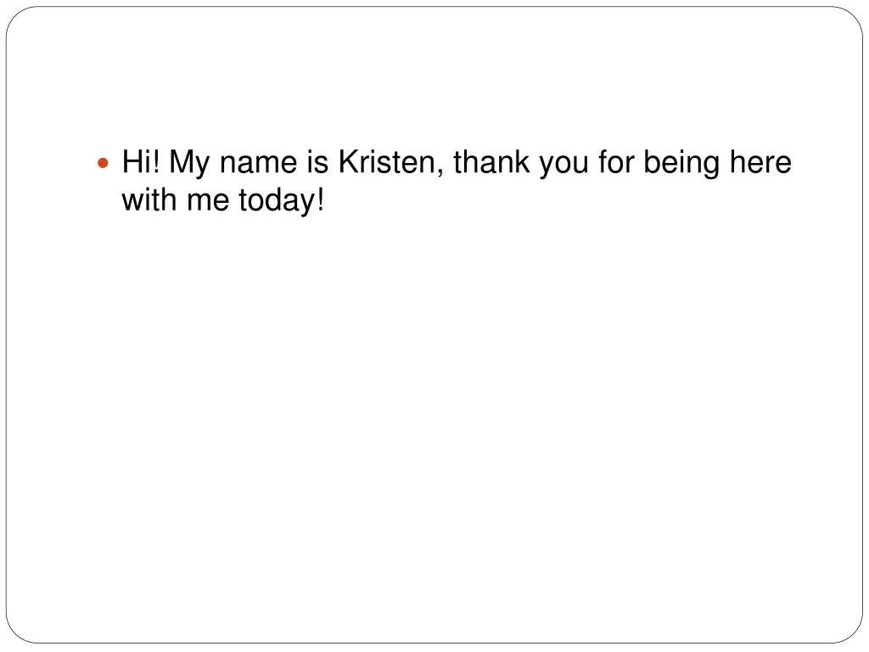Screen dimensions: 869x652
Task: Click the word "today!" on the second line
Action: pyautogui.click(x=281, y=200)
